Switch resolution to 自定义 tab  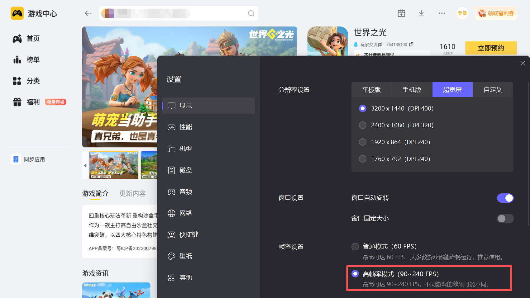(493, 90)
